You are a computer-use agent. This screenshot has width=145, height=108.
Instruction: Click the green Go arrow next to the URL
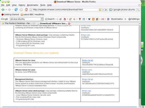[106, 10]
